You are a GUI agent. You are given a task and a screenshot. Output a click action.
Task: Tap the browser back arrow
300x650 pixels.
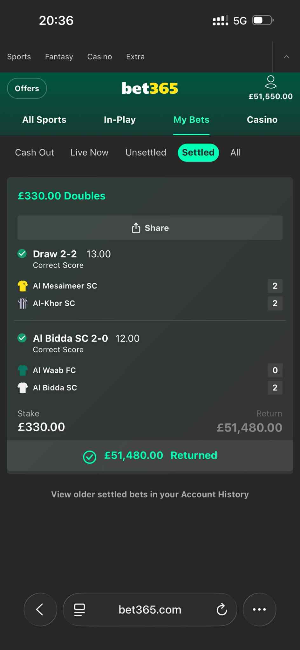[40, 609]
